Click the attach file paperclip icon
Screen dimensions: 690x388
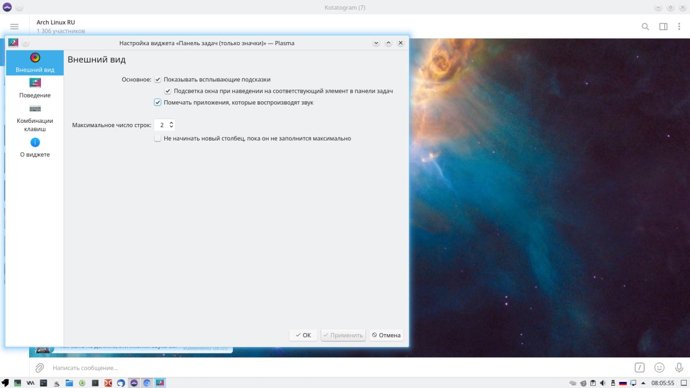click(x=39, y=368)
